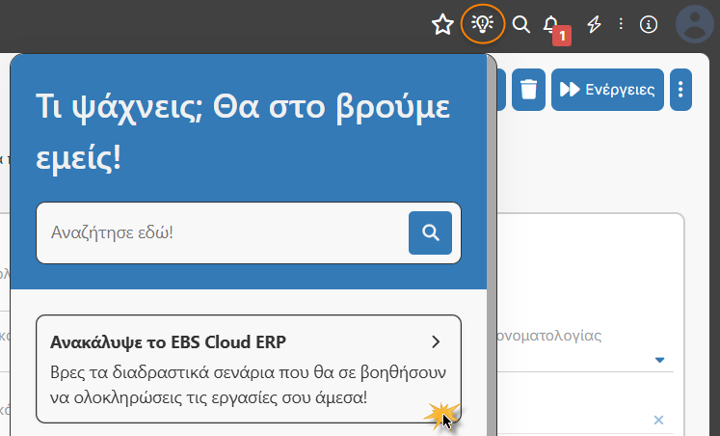Clear the field with the blue X

point(658,420)
